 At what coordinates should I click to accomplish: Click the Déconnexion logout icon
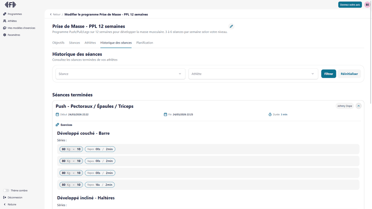pyautogui.click(x=5, y=197)
